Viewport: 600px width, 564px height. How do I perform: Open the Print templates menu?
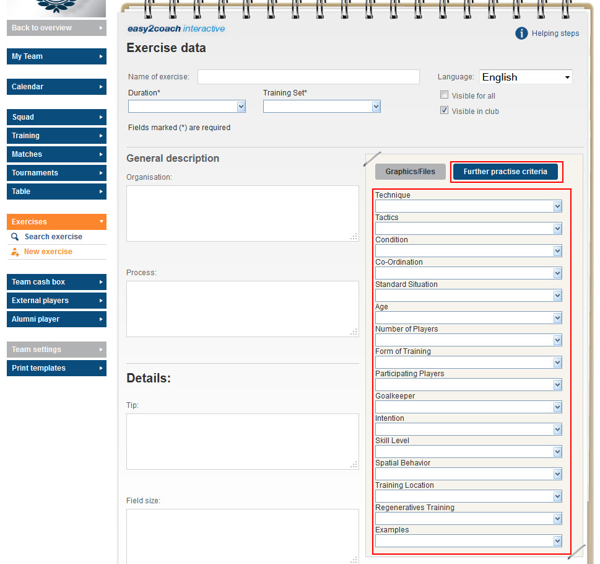click(56, 368)
